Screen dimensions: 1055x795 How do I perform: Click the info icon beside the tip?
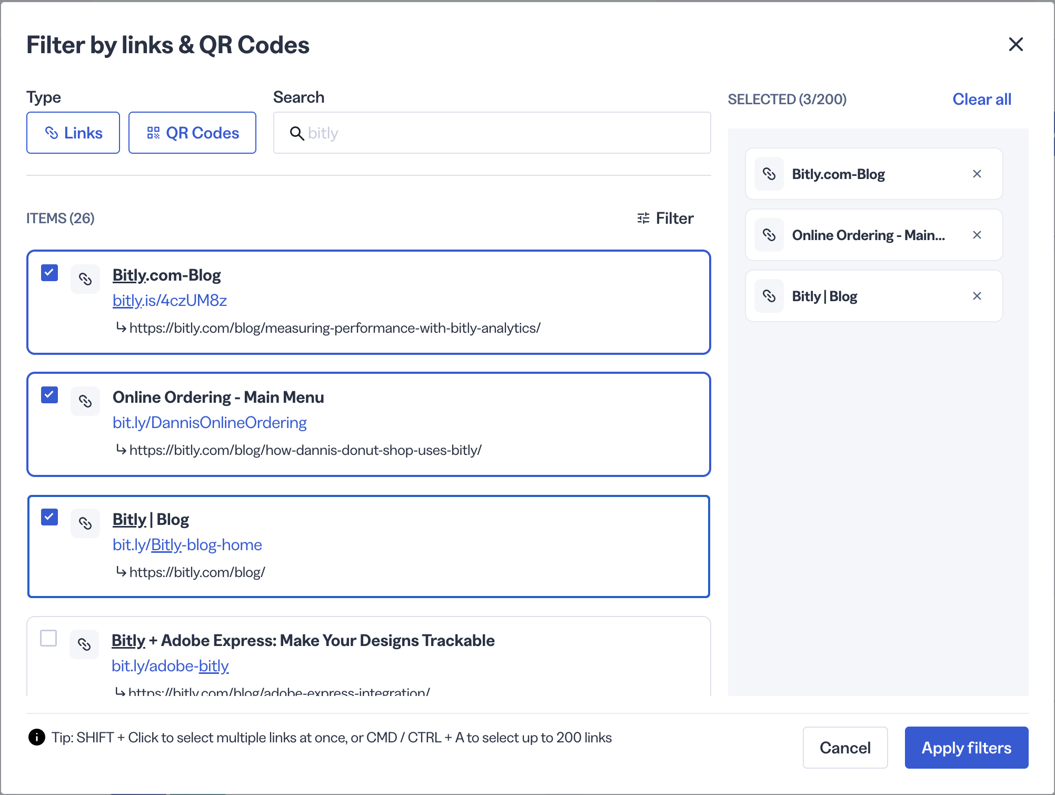[x=37, y=737]
